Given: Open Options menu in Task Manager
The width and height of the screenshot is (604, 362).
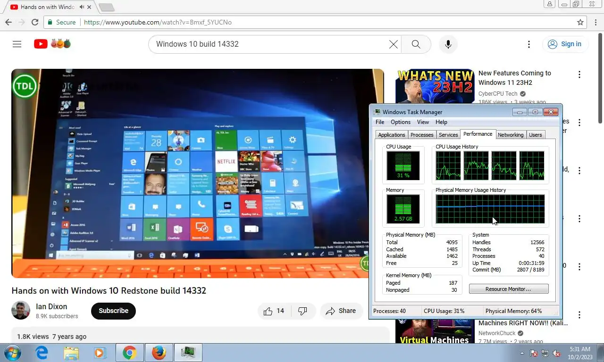Looking at the screenshot, I should click(x=401, y=122).
